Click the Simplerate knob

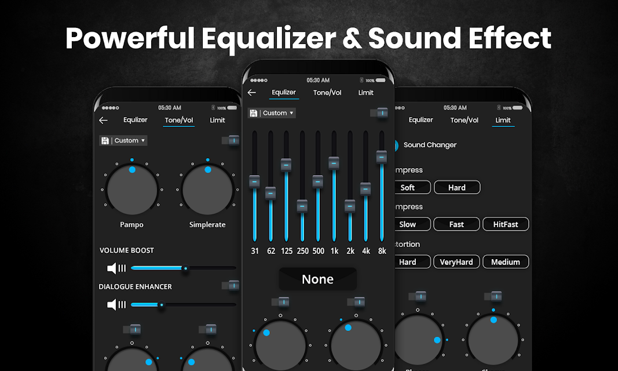208,190
